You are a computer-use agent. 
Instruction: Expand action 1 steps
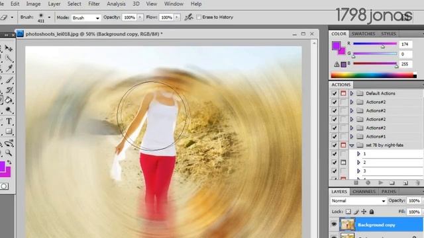coord(358,154)
